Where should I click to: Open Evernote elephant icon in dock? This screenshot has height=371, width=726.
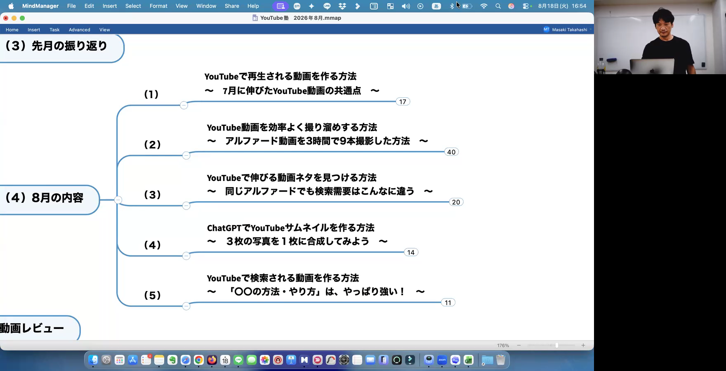click(172, 360)
